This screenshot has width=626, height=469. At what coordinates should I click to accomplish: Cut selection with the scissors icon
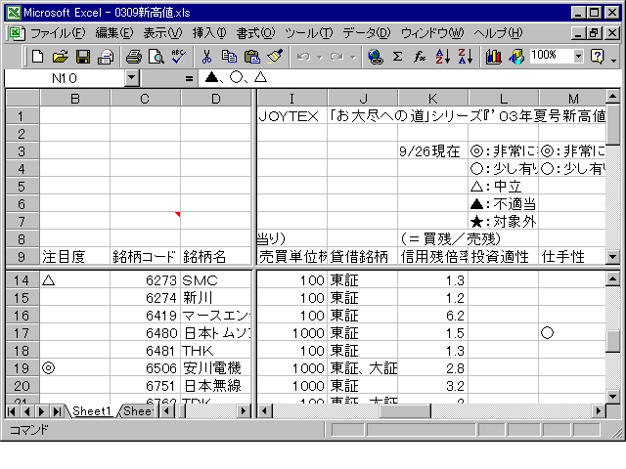206,57
